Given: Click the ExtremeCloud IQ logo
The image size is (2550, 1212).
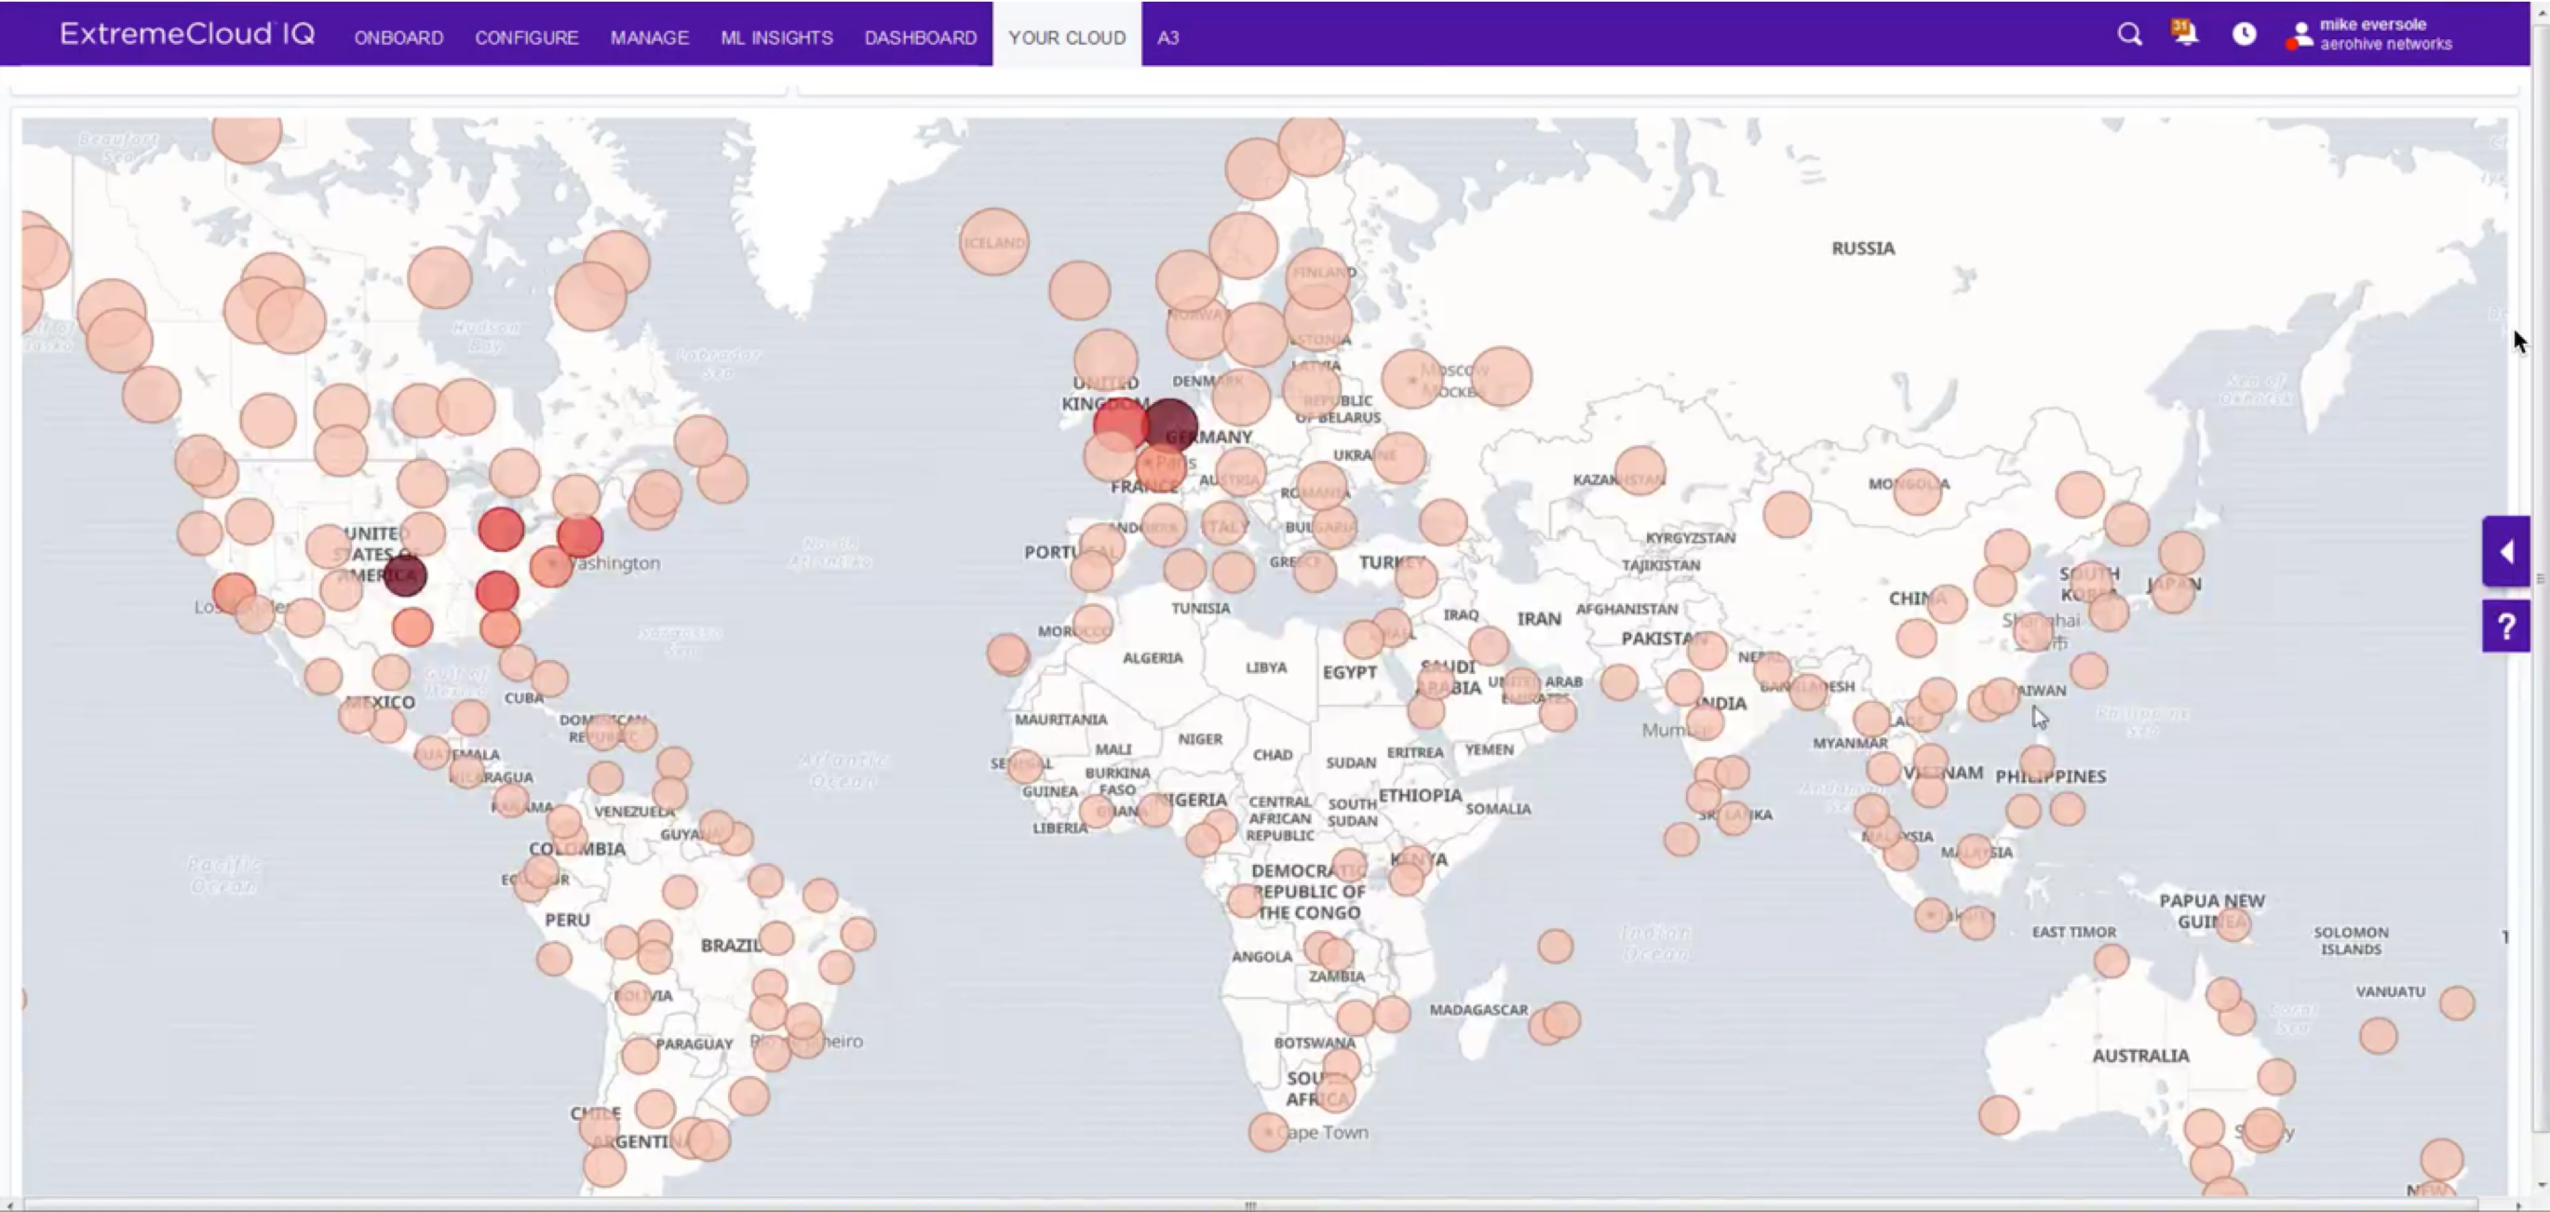Looking at the screenshot, I should pos(187,34).
